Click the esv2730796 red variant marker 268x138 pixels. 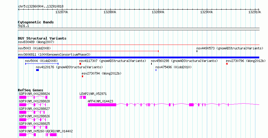coord(227,64)
